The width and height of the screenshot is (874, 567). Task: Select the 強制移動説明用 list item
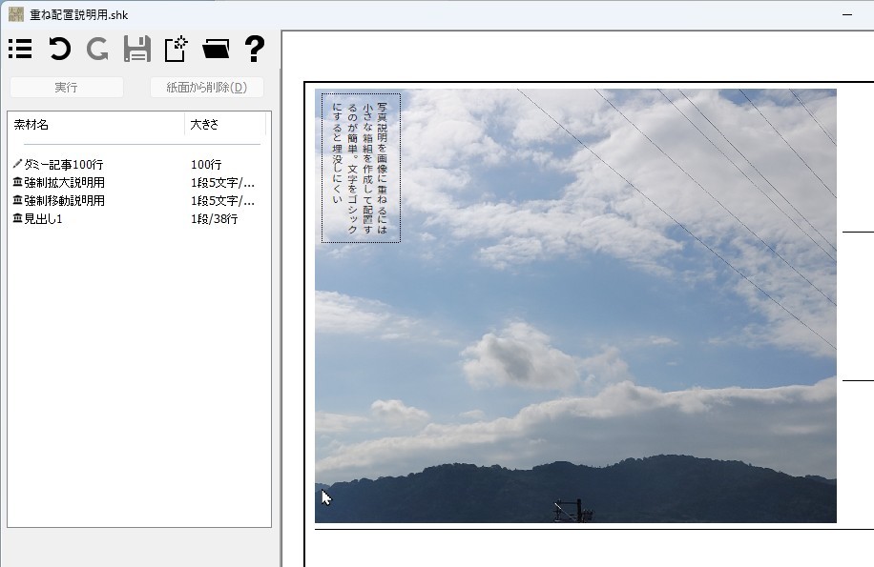click(64, 201)
